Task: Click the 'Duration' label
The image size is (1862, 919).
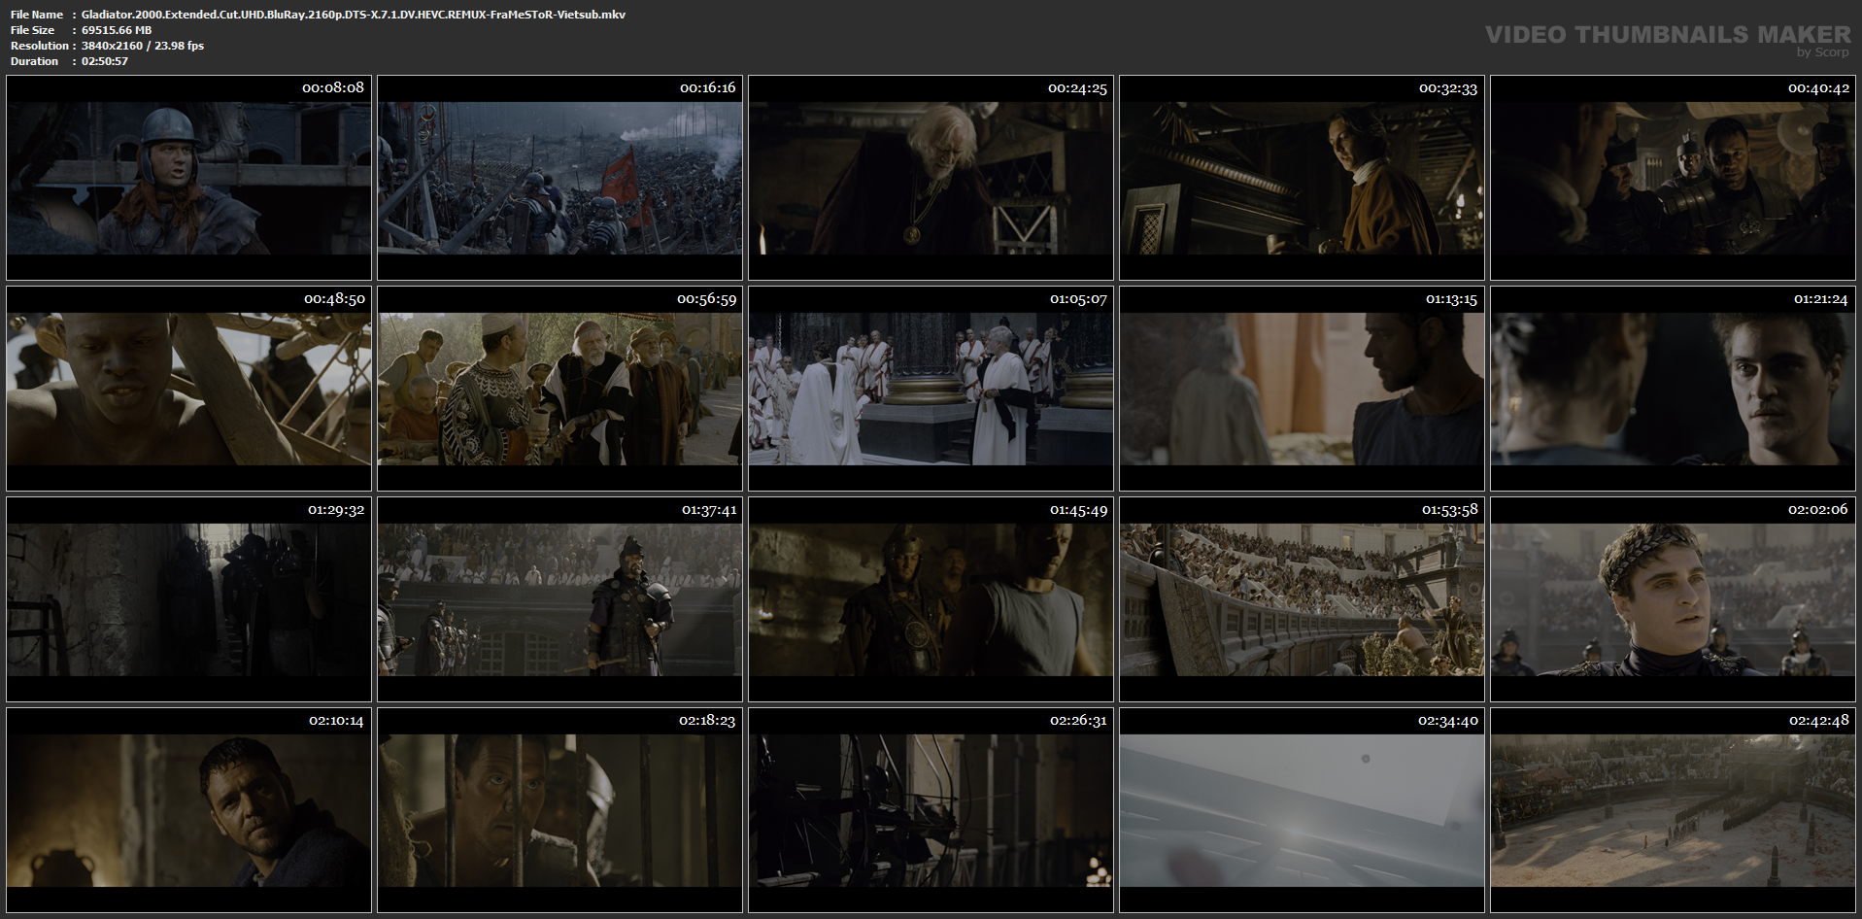Action: [x=34, y=61]
